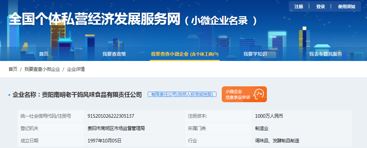Viewport: 367px width, 148px height.
Task: Click 成立日期 label cell
Action: [51, 141]
